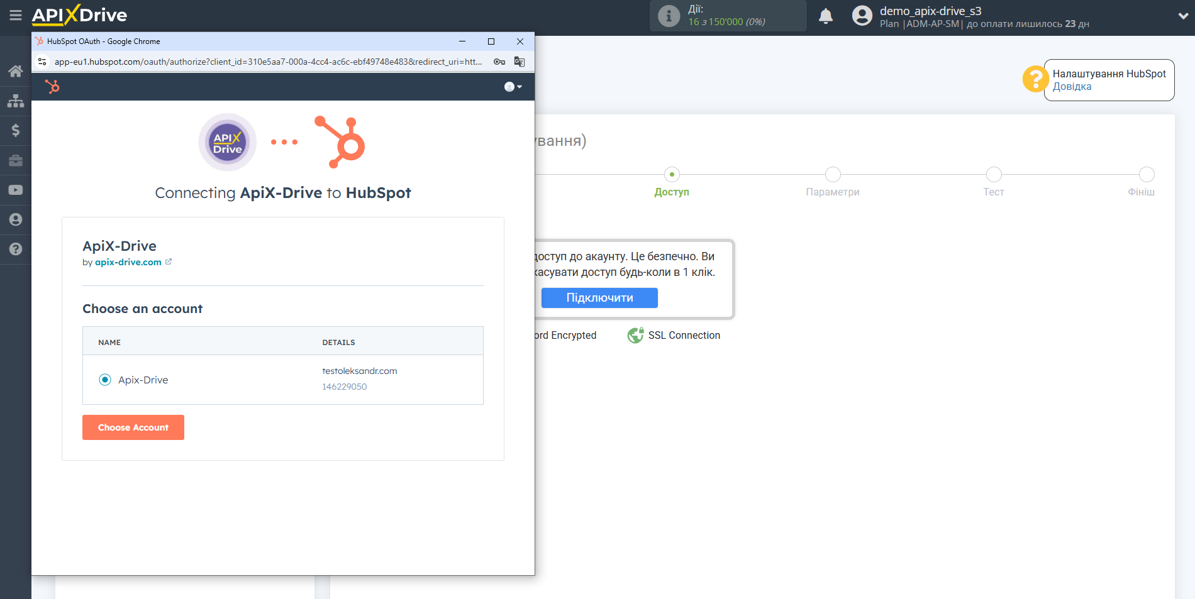Click the SSL Connection shield icon
The width and height of the screenshot is (1195, 599).
coord(635,335)
